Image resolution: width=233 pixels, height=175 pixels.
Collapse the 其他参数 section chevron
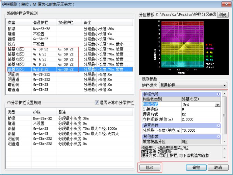point(218,136)
